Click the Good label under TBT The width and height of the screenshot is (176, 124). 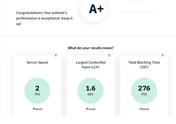pos(146,109)
